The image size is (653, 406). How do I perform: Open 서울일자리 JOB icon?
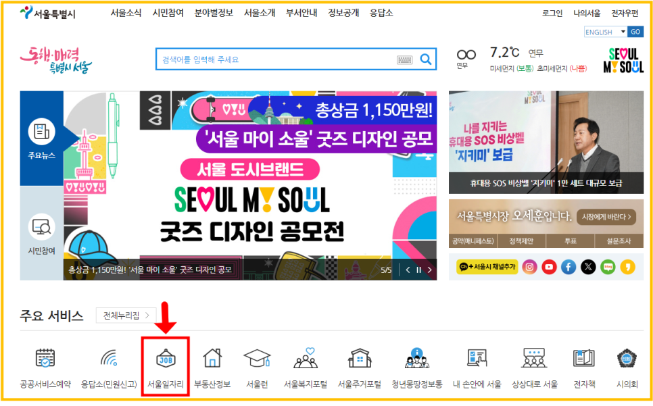click(x=166, y=358)
